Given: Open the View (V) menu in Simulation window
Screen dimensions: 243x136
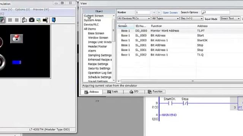Looking at the screenshot, I should click(6, 9).
